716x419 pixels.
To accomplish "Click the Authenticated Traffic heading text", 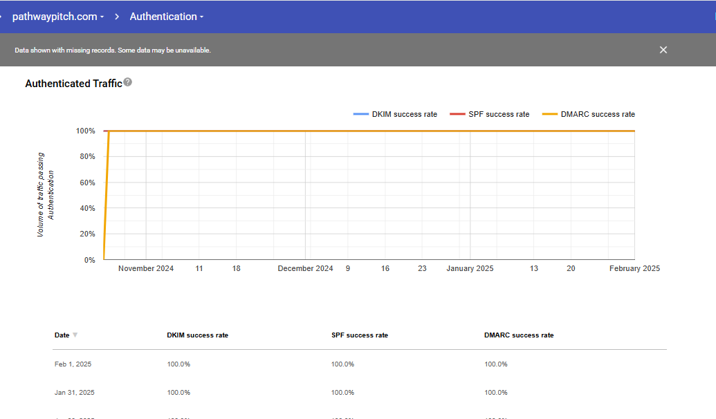I will pyautogui.click(x=73, y=84).
